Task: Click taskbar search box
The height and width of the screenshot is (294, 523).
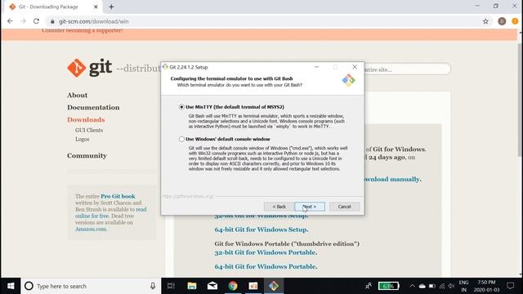Action: pos(91,286)
